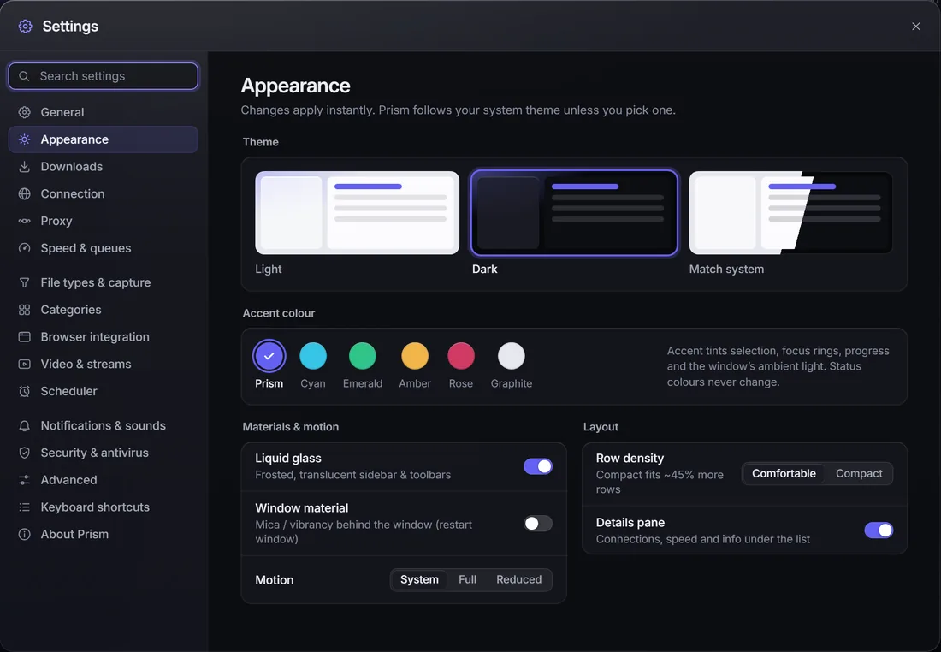Open Security & antivirus settings

click(104, 453)
